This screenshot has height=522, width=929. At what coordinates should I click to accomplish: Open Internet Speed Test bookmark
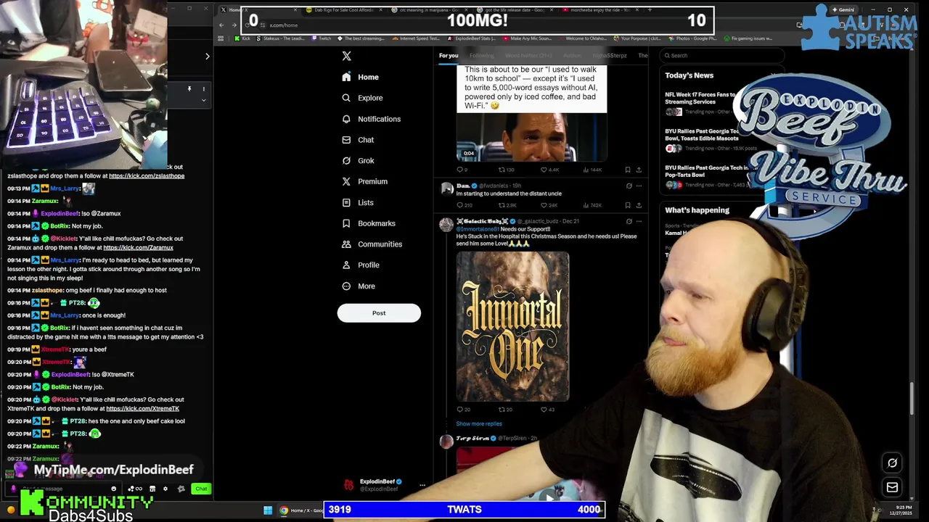pyautogui.click(x=417, y=38)
